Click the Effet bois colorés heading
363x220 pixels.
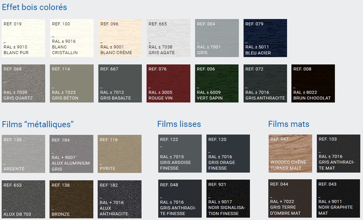click(x=34, y=7)
